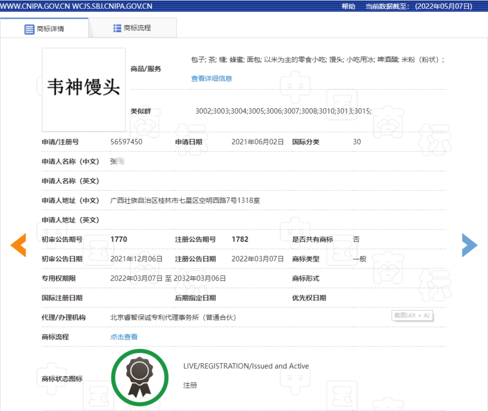488x411 pixels.
Task: Click the 优先权日期 label
Action: coord(309,298)
